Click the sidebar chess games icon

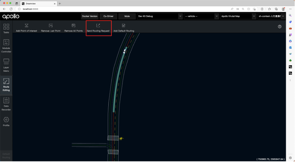290,35
